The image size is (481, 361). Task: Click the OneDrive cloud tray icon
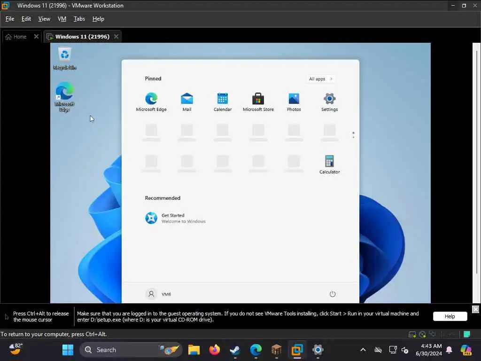[378, 350]
